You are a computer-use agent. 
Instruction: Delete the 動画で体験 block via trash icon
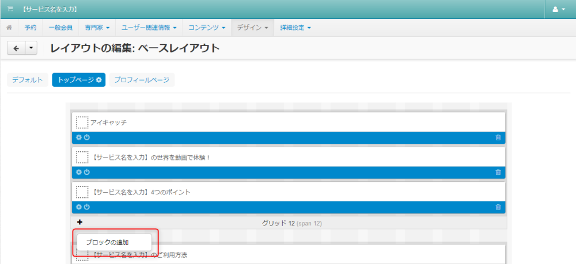point(498,172)
